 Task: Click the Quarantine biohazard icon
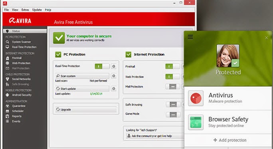7,106
